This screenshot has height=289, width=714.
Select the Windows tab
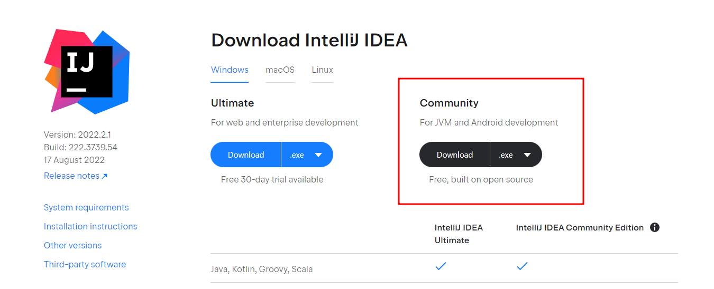point(230,70)
